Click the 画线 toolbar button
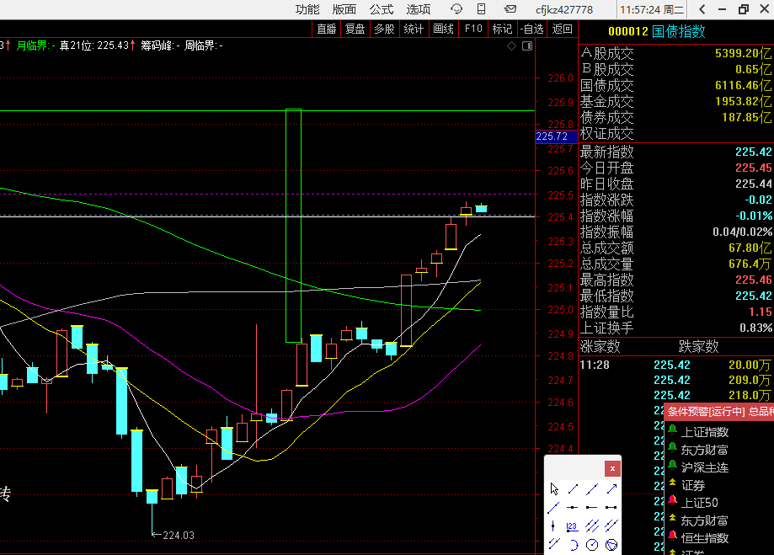The image size is (774, 555). click(443, 29)
